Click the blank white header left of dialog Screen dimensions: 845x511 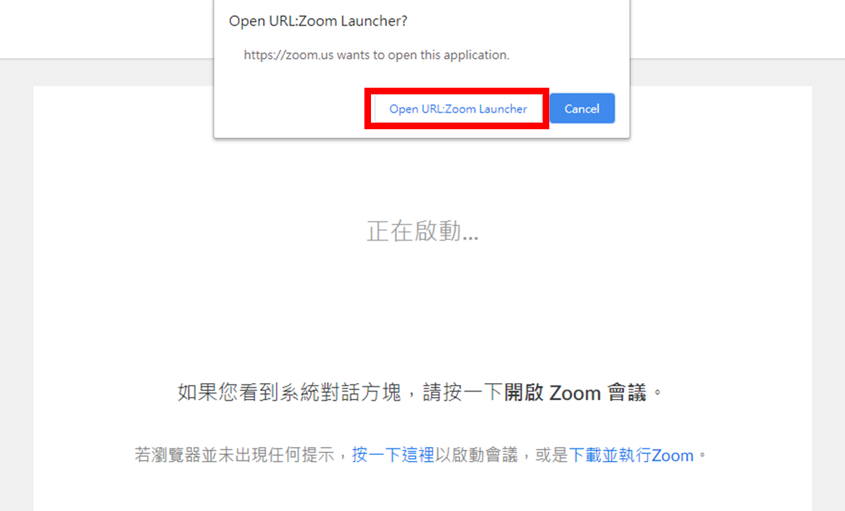click(106, 29)
